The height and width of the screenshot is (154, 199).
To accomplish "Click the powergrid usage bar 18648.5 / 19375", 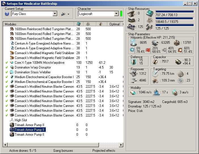I will click(175, 18).
